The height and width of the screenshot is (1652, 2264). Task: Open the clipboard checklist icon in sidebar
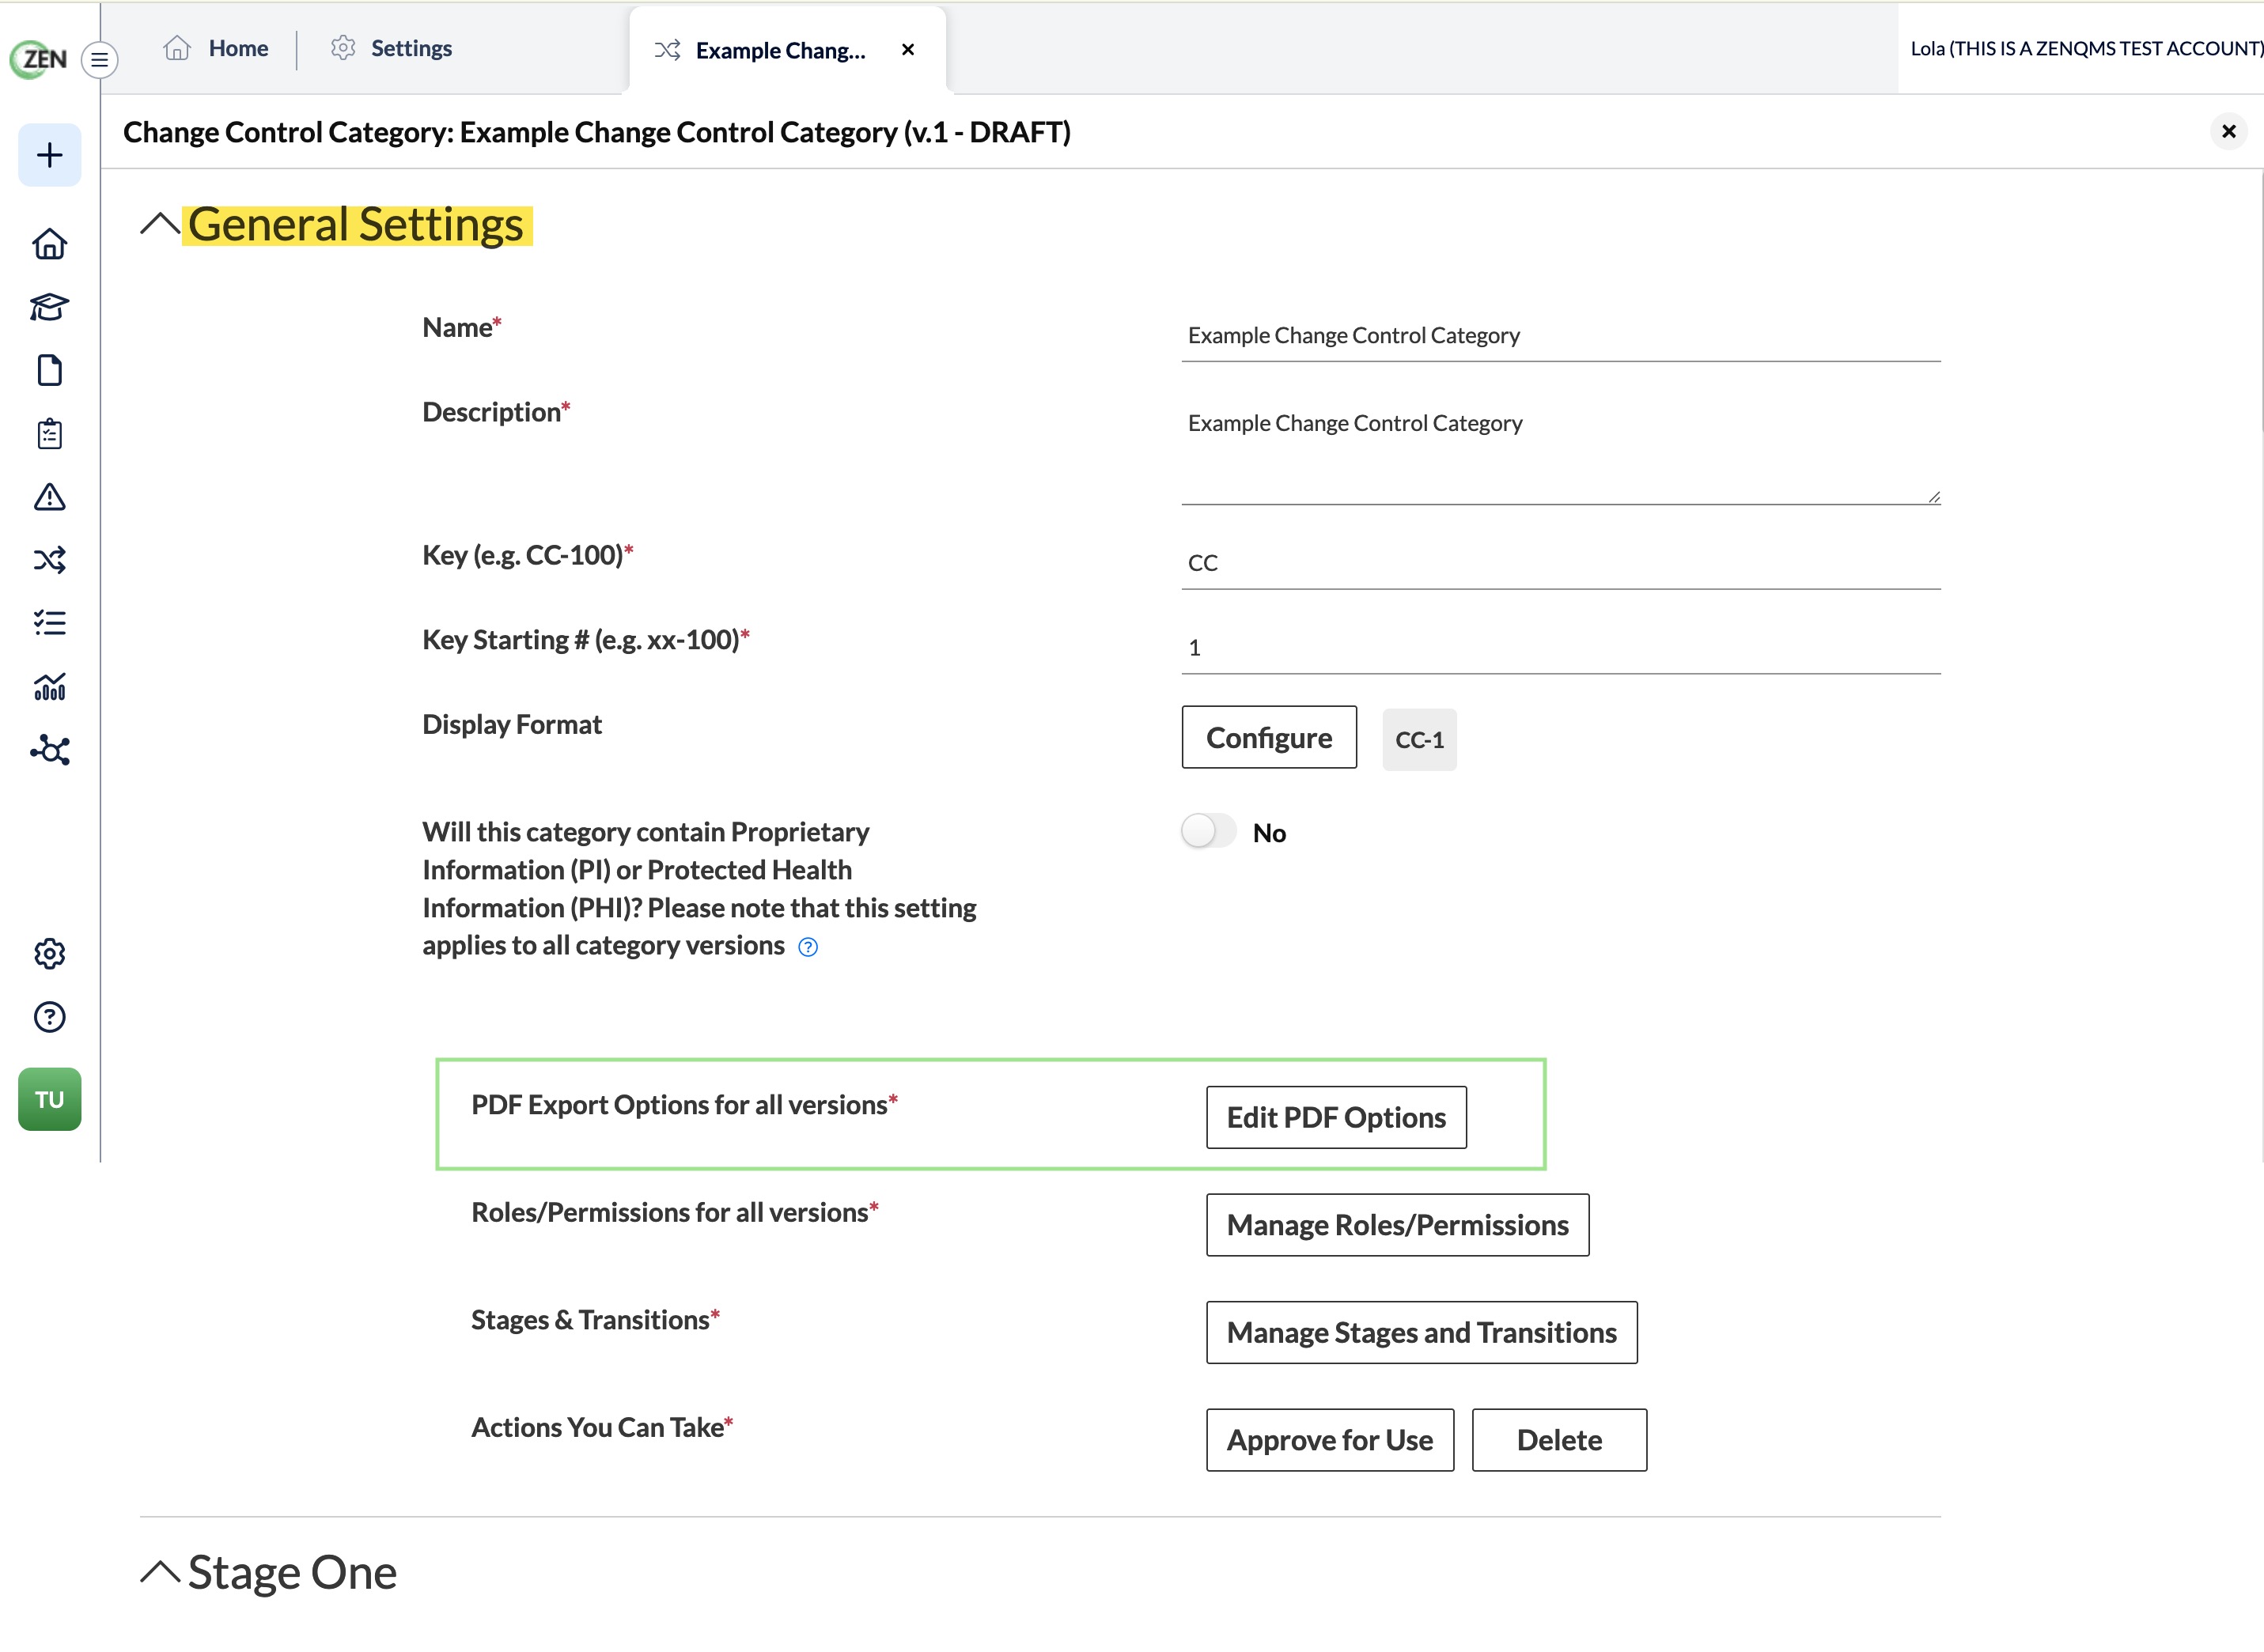49,434
